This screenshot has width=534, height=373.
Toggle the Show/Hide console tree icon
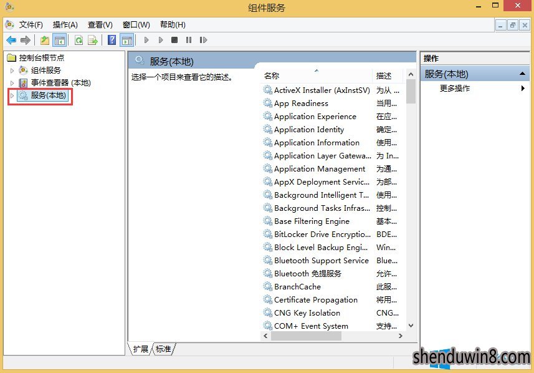(60, 41)
